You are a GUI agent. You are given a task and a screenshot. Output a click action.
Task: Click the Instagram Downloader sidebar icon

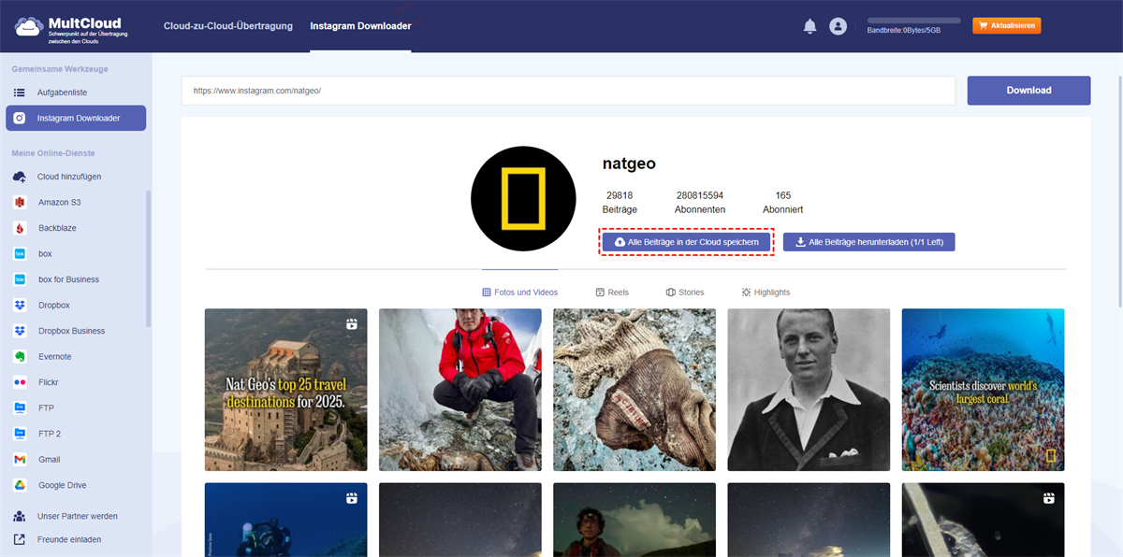click(20, 119)
